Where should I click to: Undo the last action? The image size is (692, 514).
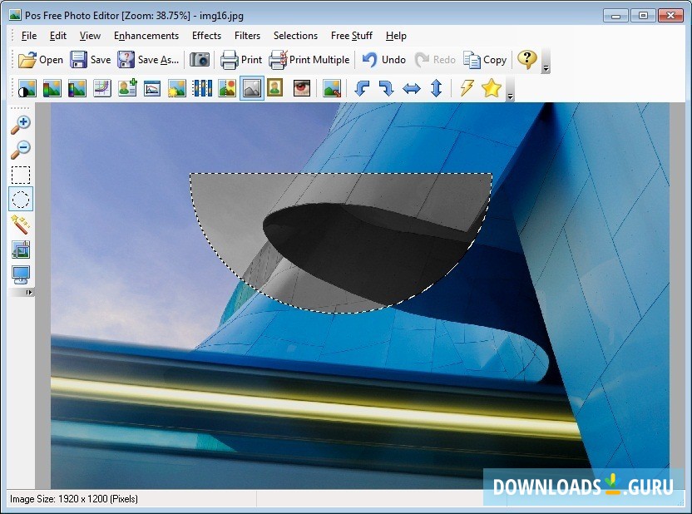(383, 60)
